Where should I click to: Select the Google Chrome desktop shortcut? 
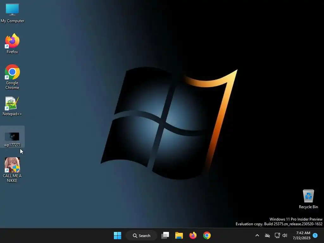(12, 77)
